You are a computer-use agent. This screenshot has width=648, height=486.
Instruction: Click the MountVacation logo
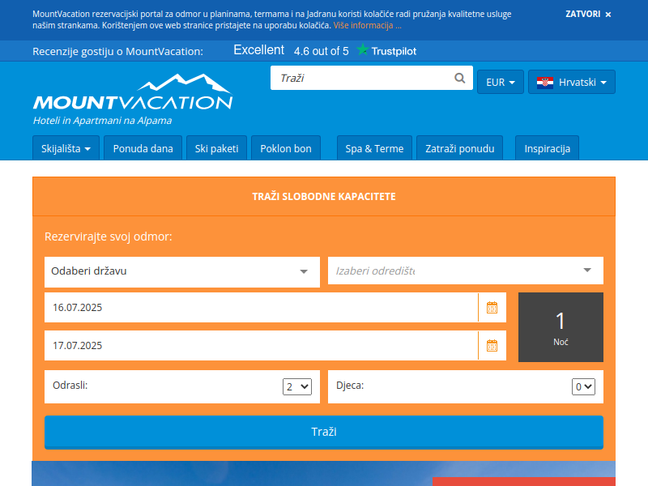tap(133, 92)
